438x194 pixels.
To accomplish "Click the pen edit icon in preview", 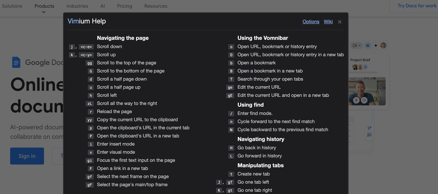I will point(369,128).
